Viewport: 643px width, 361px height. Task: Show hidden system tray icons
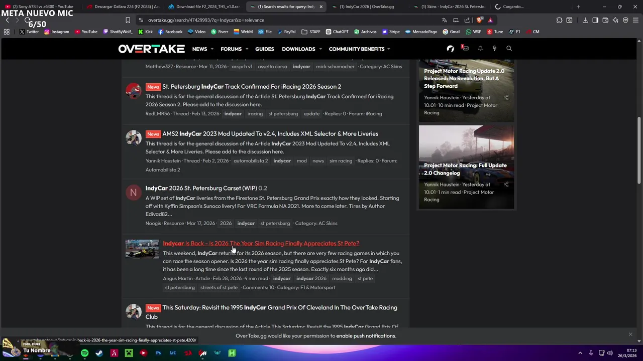click(x=580, y=353)
